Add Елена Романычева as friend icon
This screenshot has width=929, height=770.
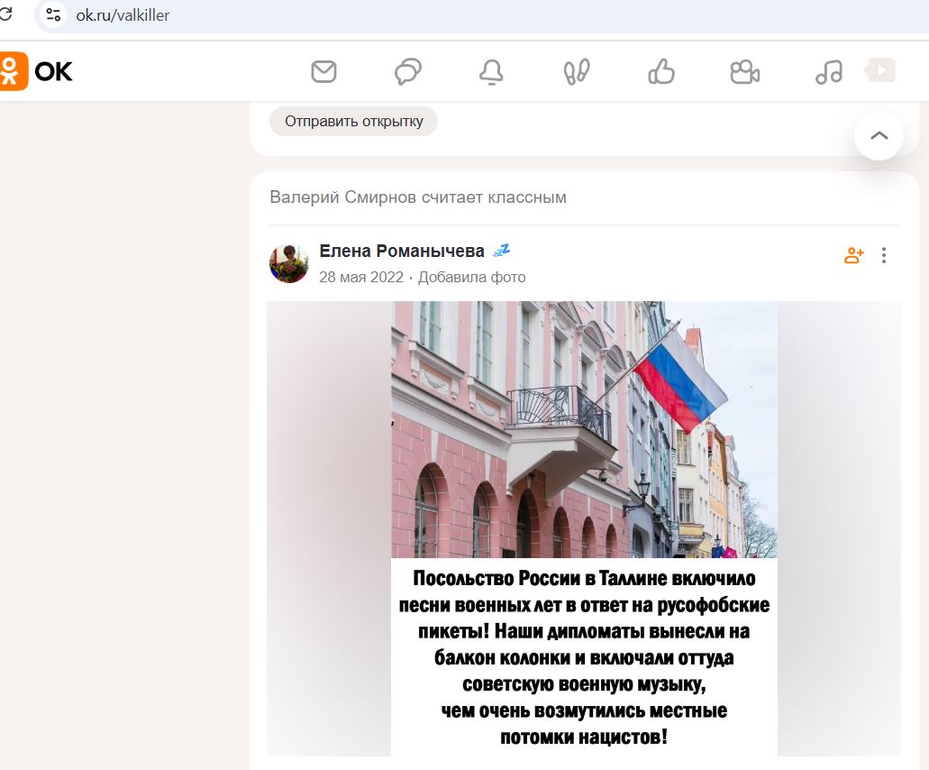[x=853, y=255]
